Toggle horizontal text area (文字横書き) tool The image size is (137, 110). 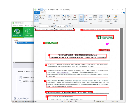point(81,18)
